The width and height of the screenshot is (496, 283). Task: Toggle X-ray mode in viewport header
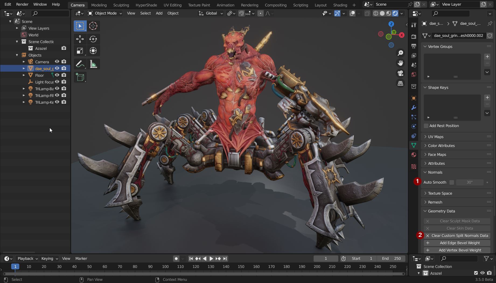click(367, 13)
